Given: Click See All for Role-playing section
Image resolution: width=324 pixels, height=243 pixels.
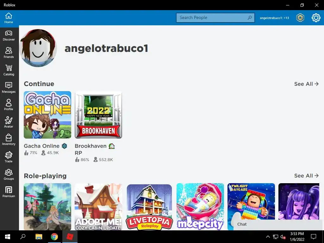Looking at the screenshot, I should click(306, 176).
